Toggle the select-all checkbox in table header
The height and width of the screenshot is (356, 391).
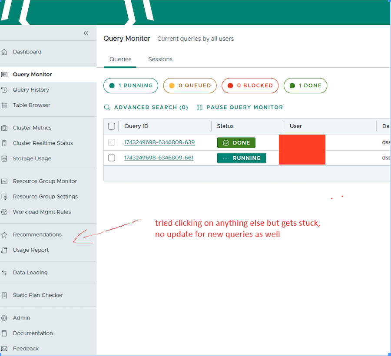tap(112, 126)
